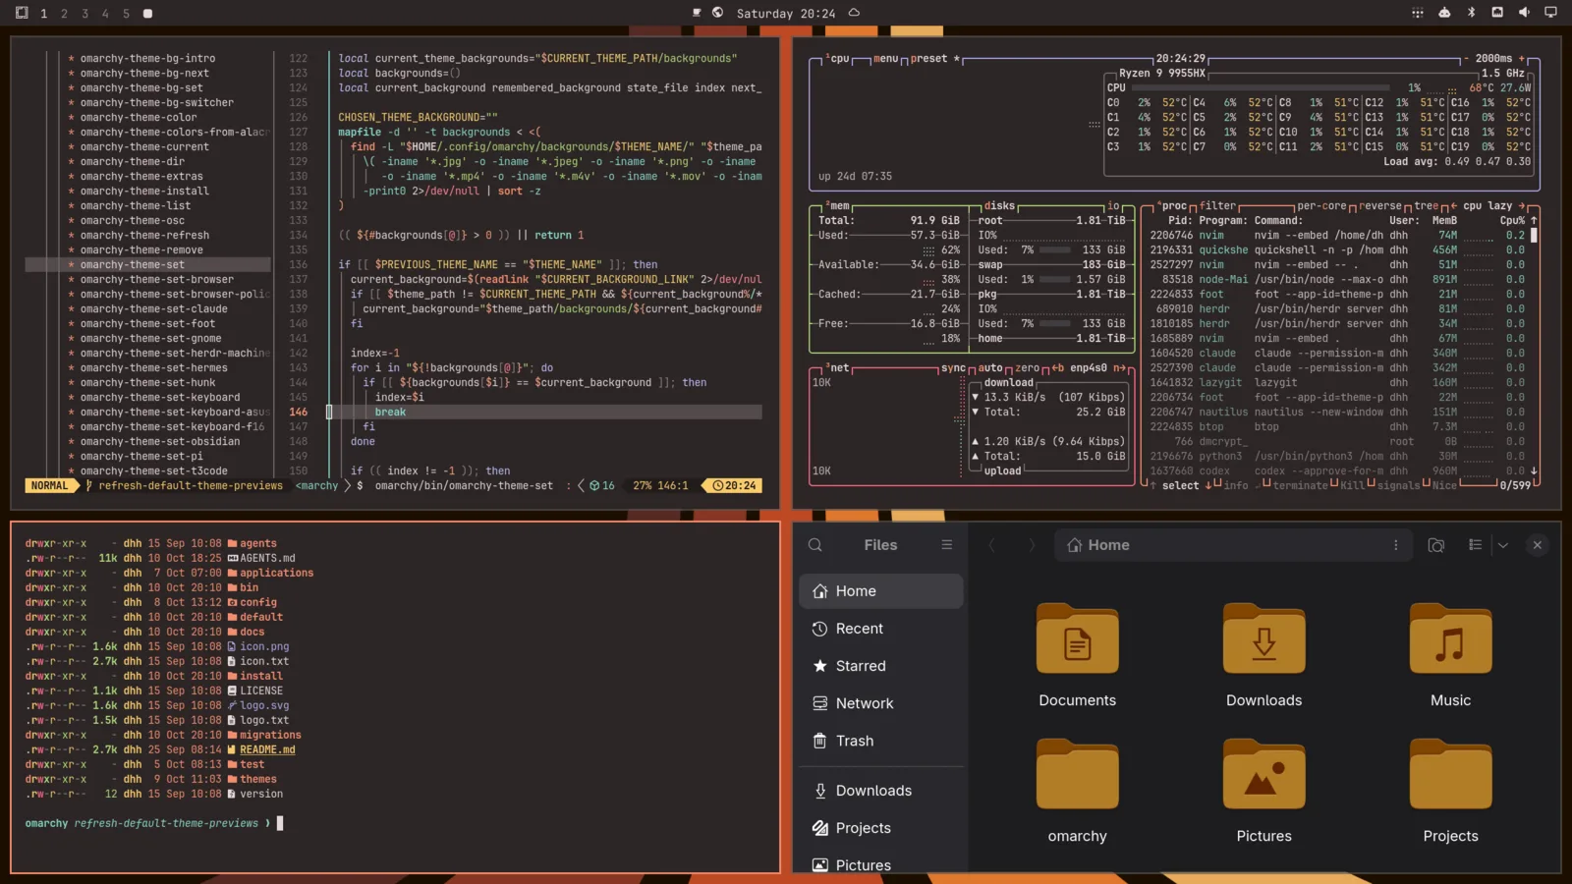Viewport: 1572px width, 884px height.
Task: Open the btop preset selector
Action: tap(933, 59)
